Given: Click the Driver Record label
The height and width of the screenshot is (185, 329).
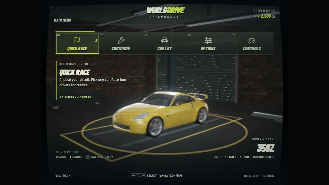Looking at the screenshot, I should [x=67, y=152].
